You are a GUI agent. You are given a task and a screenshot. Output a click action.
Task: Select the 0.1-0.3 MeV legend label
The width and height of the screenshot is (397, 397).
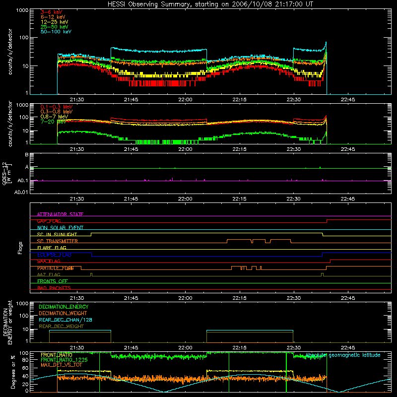pyautogui.click(x=57, y=107)
